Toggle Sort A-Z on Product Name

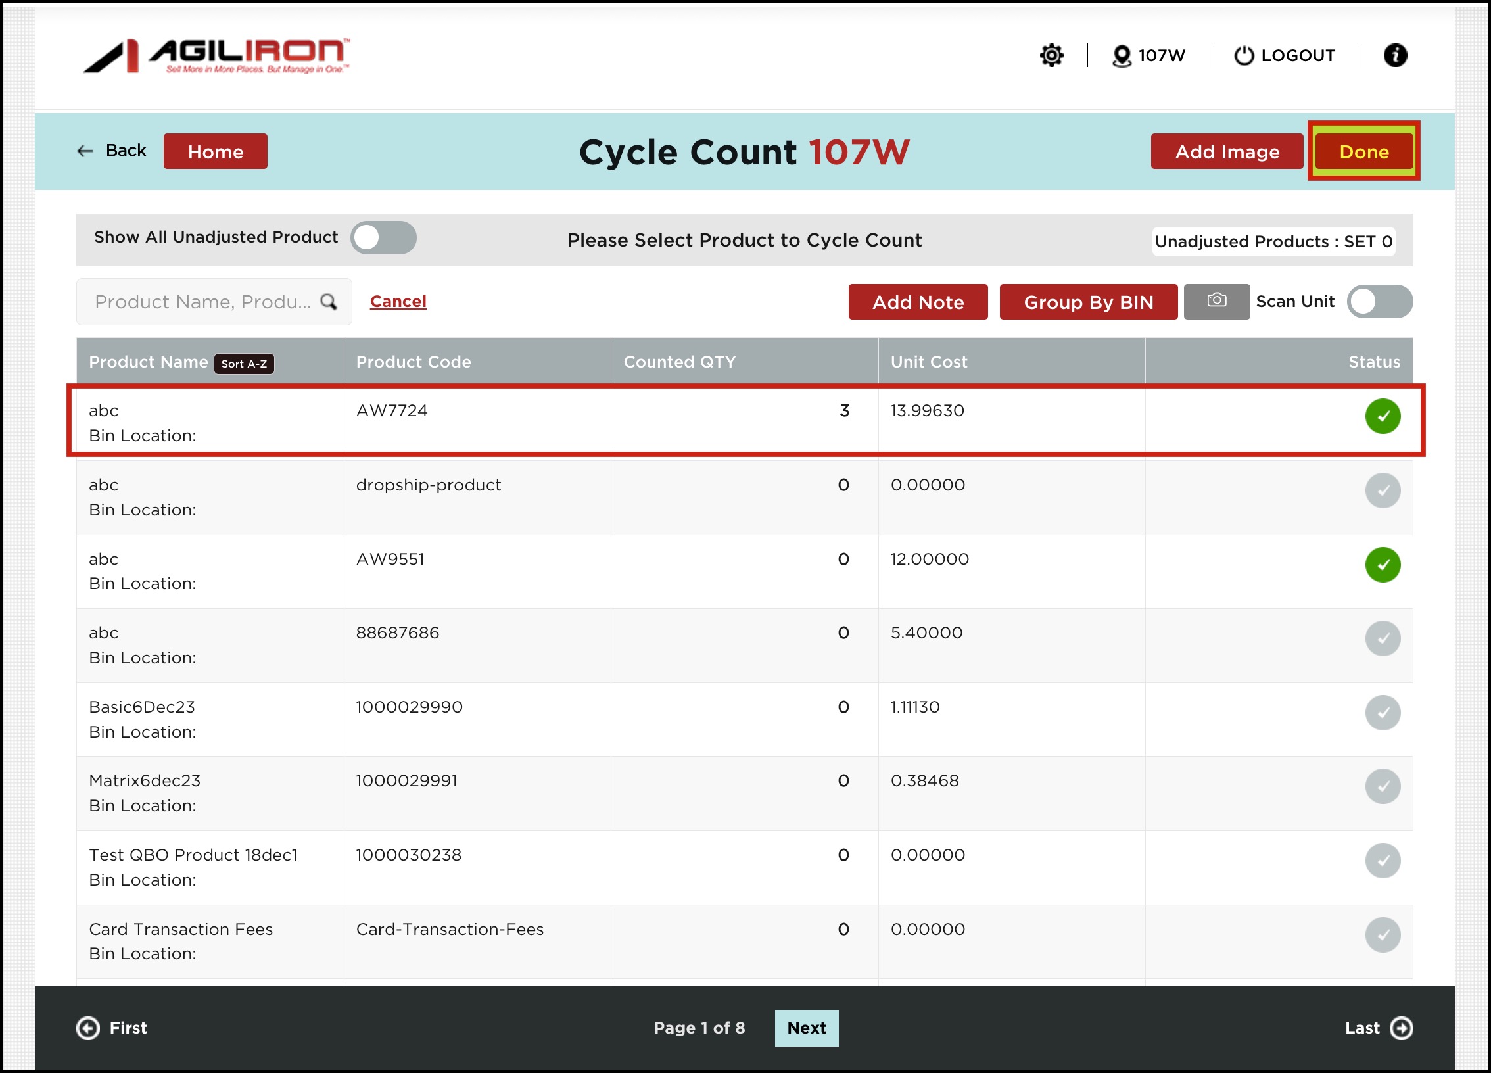pyautogui.click(x=244, y=364)
